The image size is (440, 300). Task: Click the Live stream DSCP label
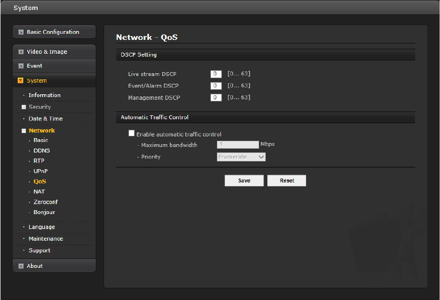(x=152, y=74)
